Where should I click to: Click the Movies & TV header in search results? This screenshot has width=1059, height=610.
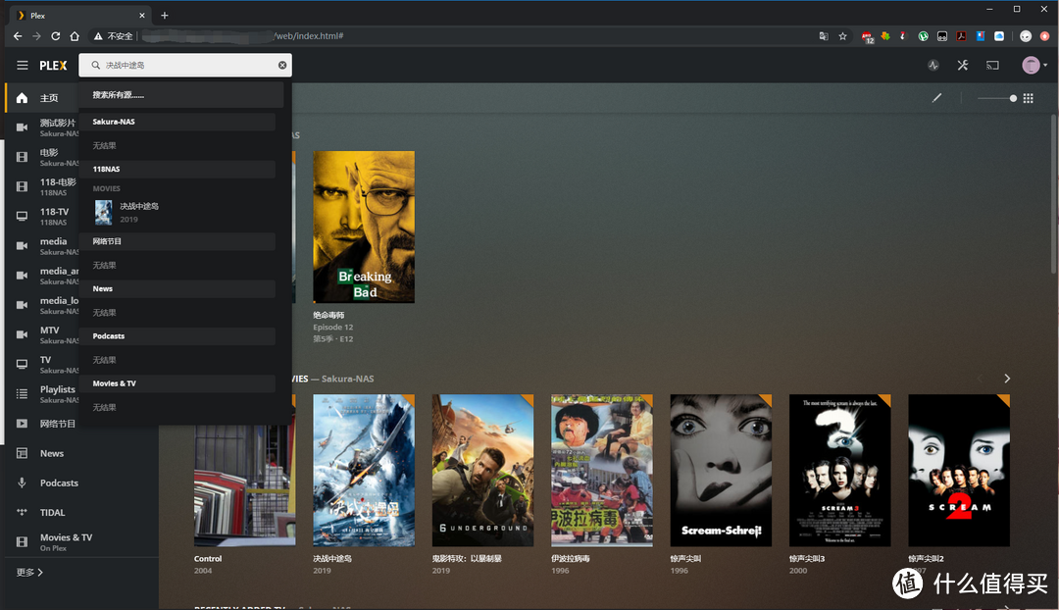[x=177, y=383]
